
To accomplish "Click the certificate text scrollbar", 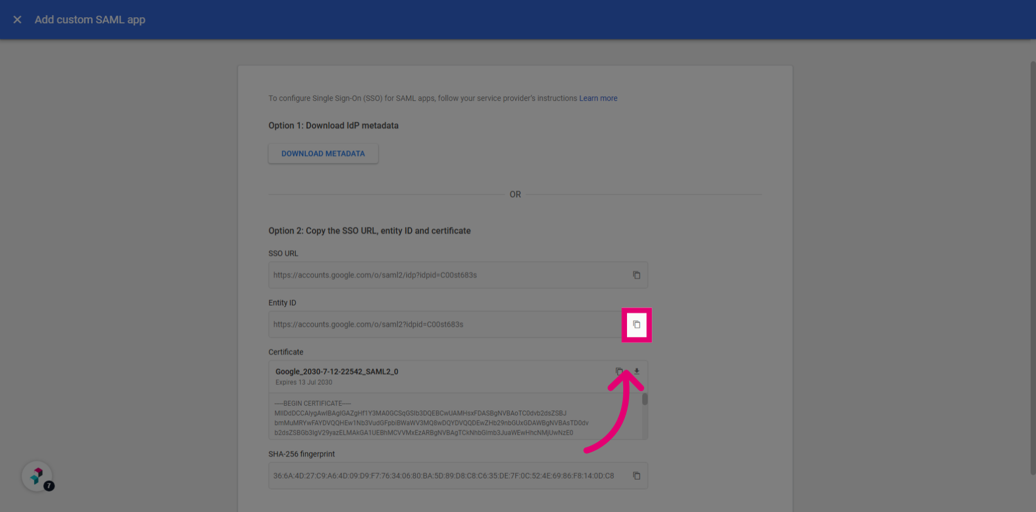I will 645,399.
